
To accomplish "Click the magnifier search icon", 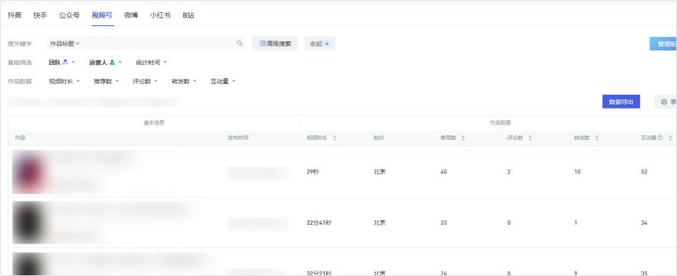I will pyautogui.click(x=240, y=43).
